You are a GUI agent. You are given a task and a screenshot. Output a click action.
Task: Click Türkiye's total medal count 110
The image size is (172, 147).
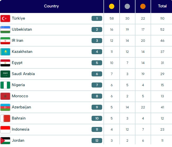click(x=162, y=19)
